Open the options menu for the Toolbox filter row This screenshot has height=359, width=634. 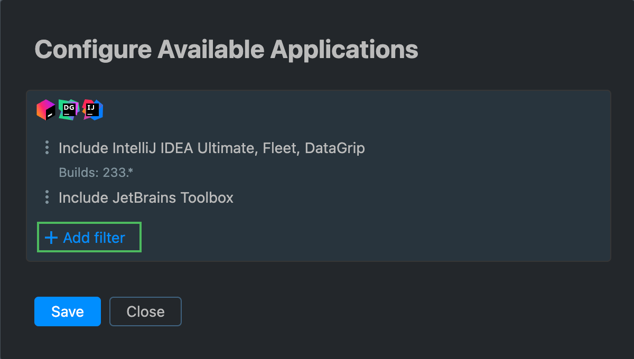(x=46, y=197)
